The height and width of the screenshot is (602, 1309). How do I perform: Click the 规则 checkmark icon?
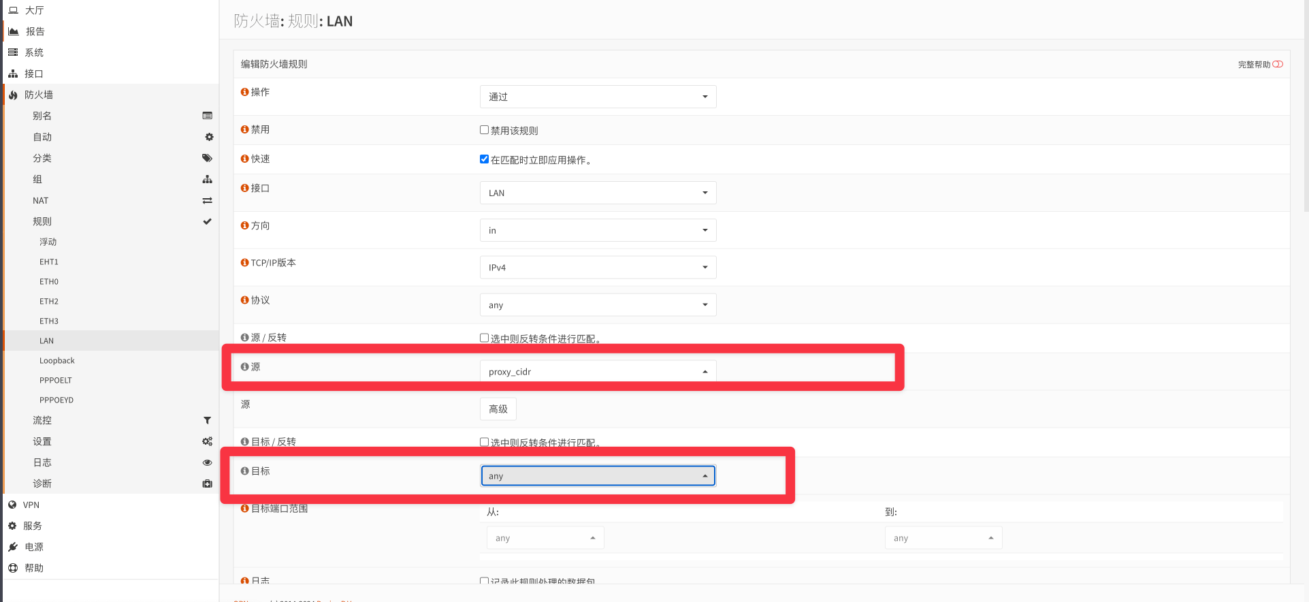208,221
